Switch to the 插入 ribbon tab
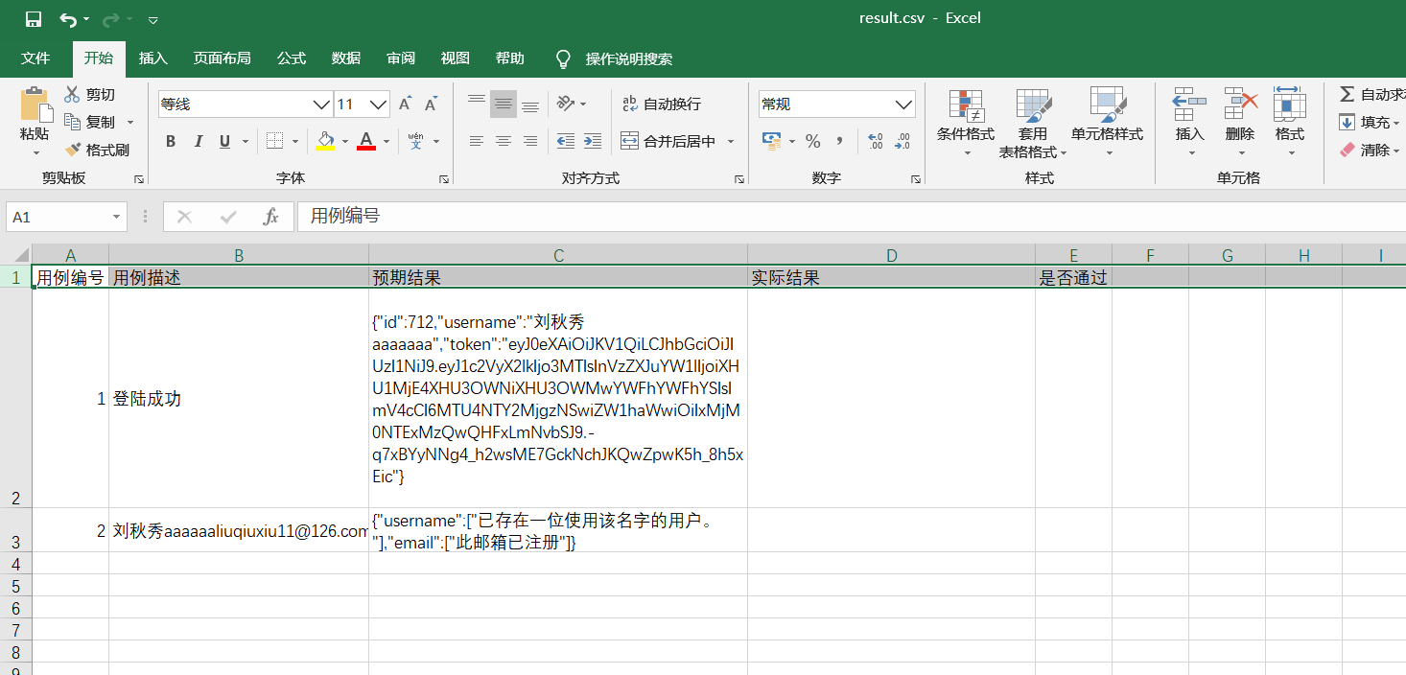 (152, 58)
